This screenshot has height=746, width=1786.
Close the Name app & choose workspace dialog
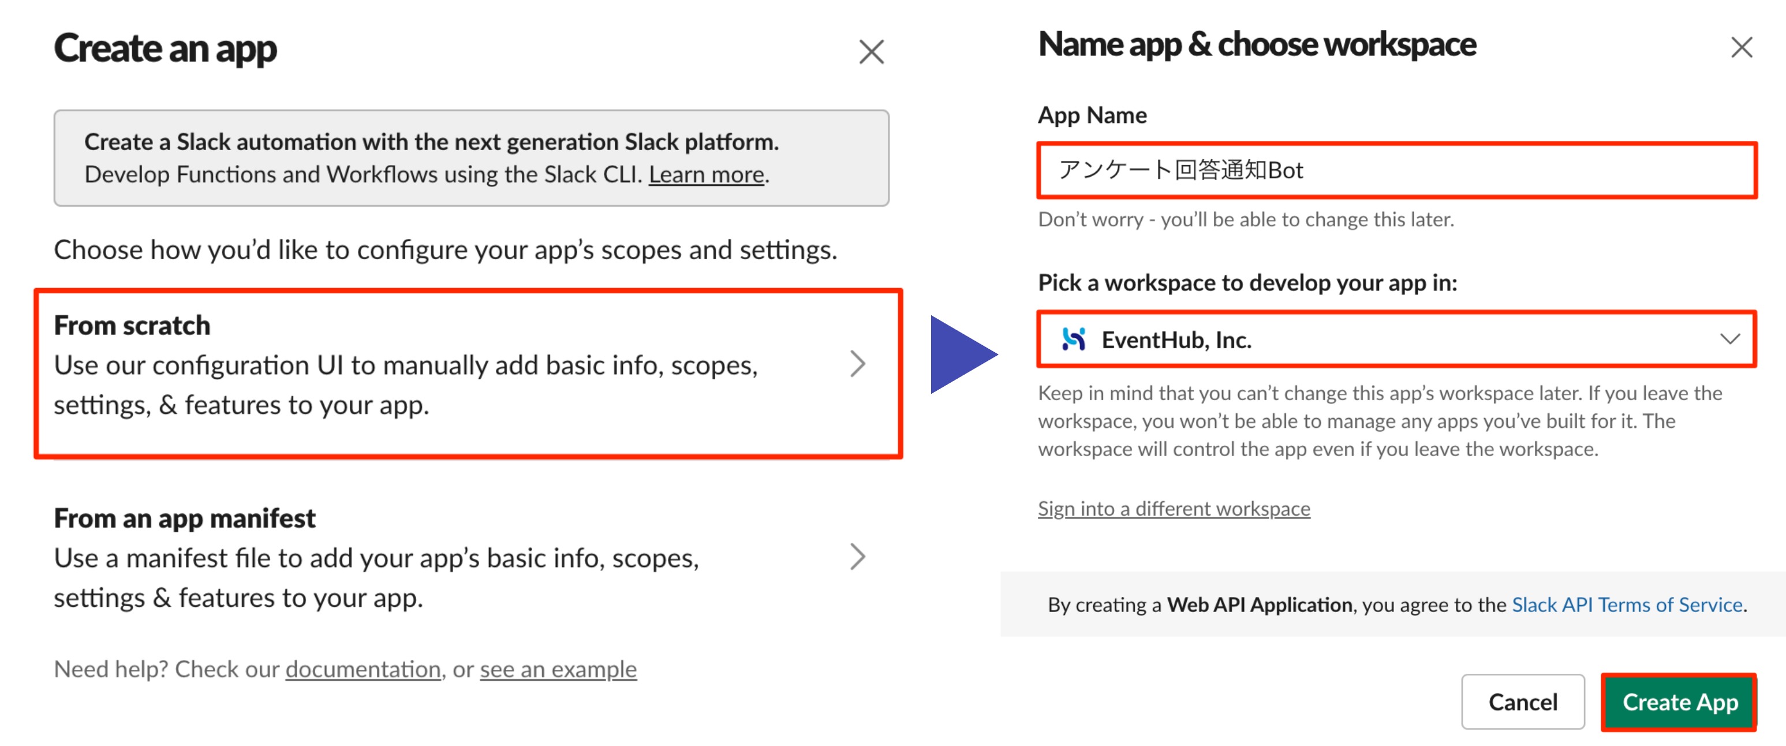1741,47
